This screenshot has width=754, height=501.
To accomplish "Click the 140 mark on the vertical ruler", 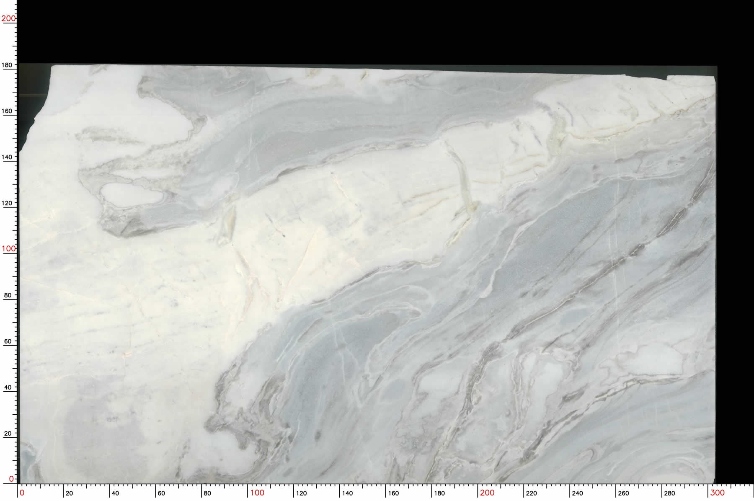I will [x=8, y=157].
